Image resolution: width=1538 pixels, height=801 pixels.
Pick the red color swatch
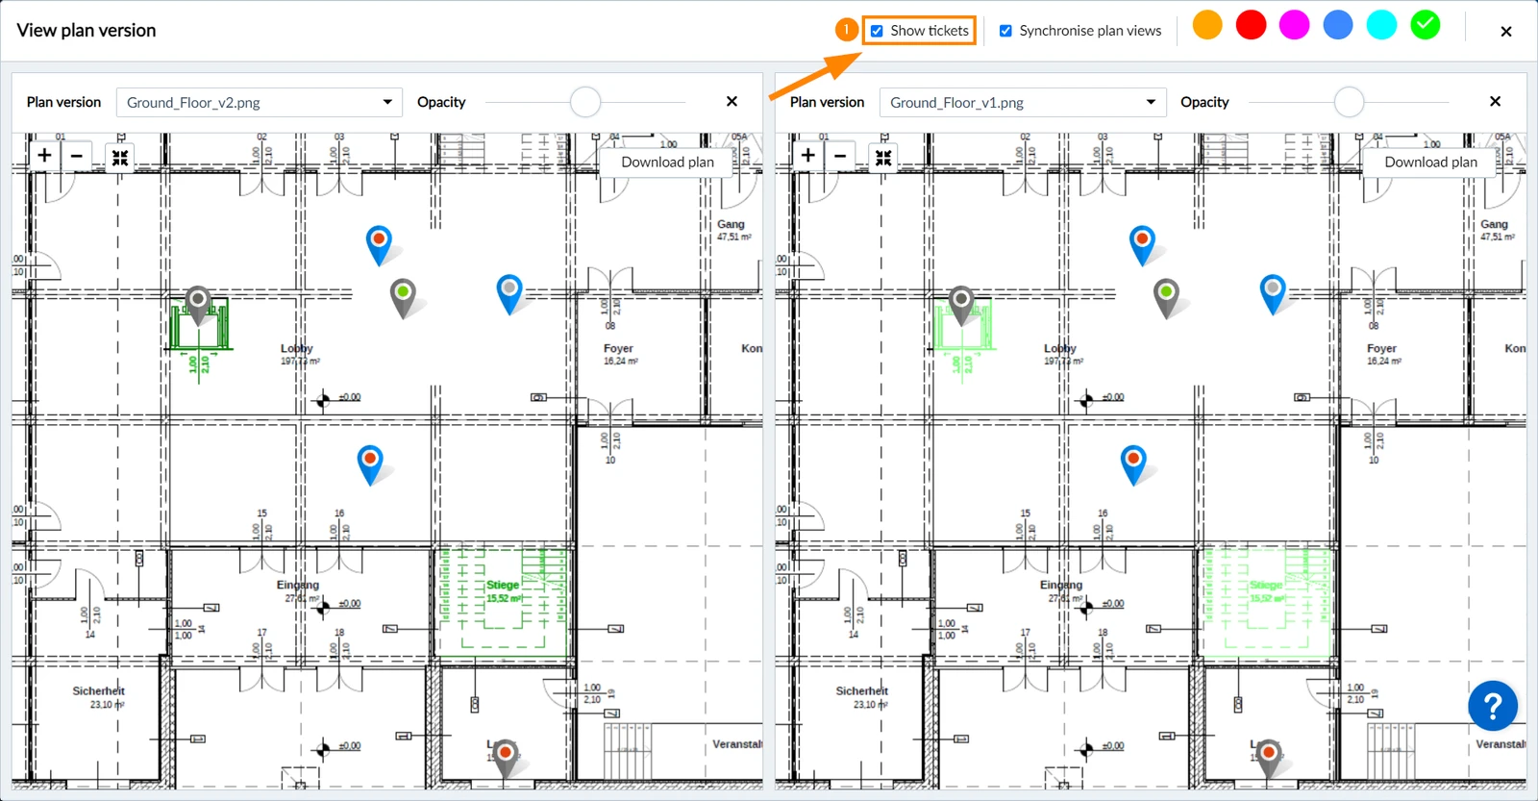click(1251, 25)
